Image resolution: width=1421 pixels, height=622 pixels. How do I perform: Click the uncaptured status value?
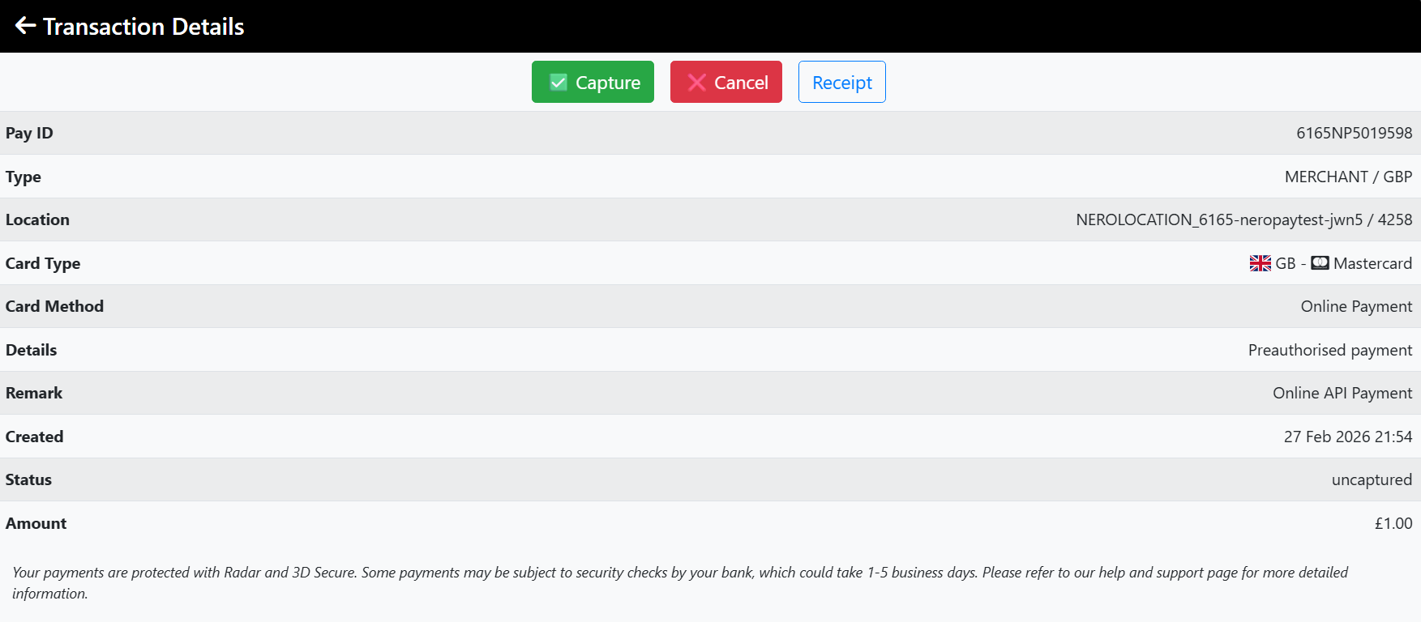(1371, 479)
